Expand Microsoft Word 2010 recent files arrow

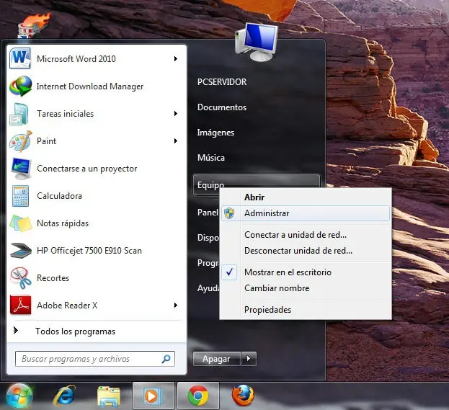(176, 59)
